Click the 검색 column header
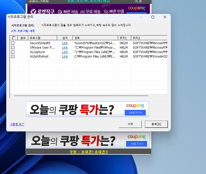Image resolution: width=206 pixels, height=174 pixels. pyautogui.click(x=65, y=38)
